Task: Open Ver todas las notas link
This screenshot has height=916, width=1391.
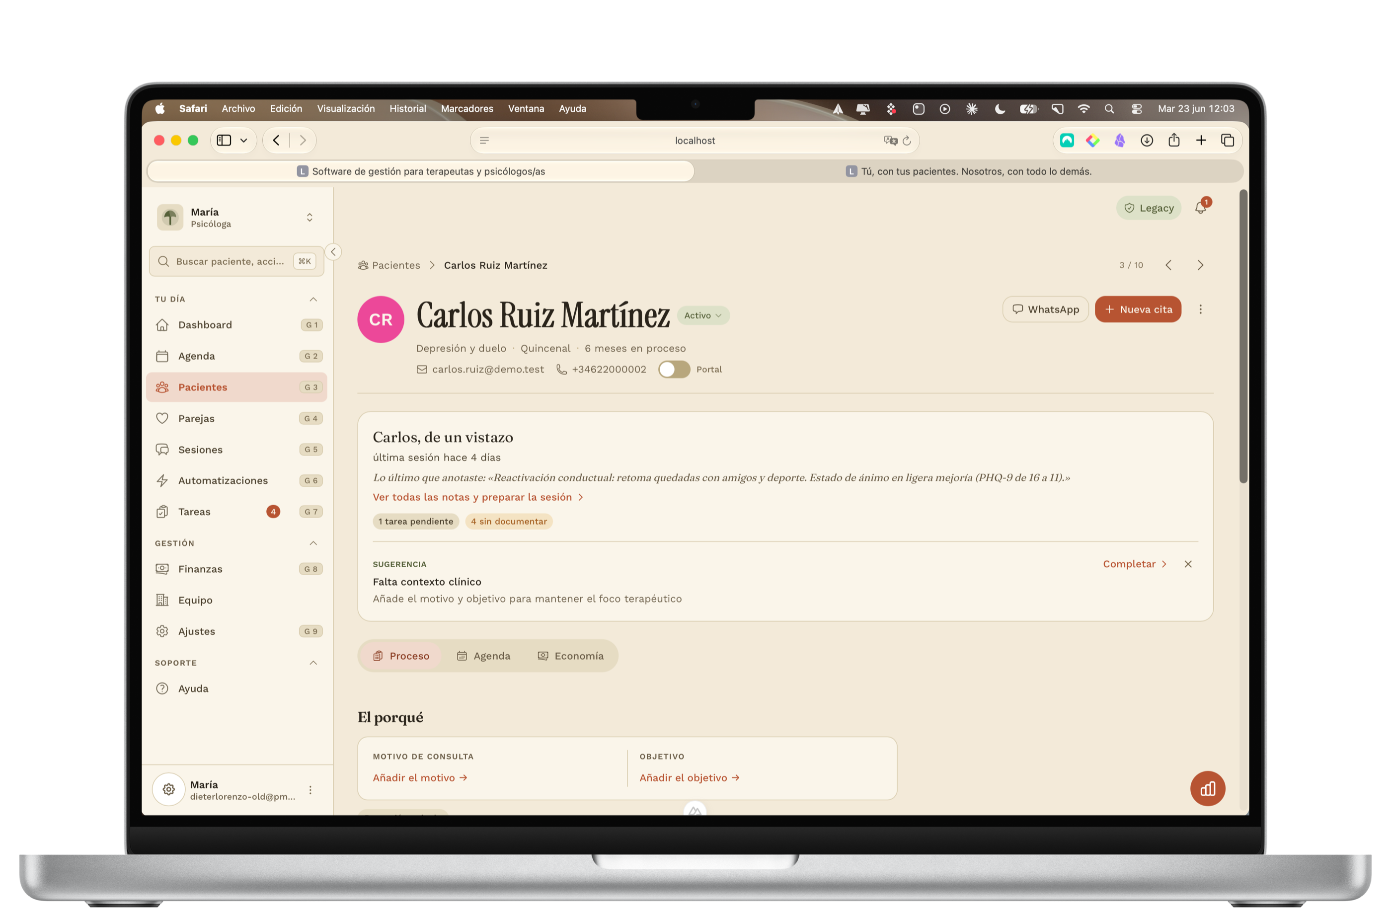Action: [x=477, y=497]
